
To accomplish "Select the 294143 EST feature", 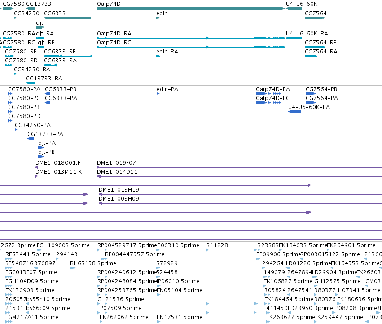I will [x=82, y=259].
